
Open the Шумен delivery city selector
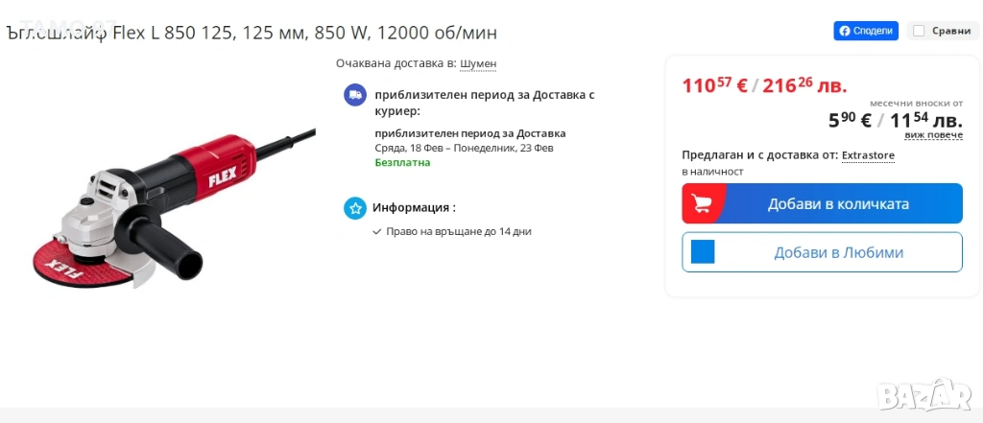[x=478, y=63]
